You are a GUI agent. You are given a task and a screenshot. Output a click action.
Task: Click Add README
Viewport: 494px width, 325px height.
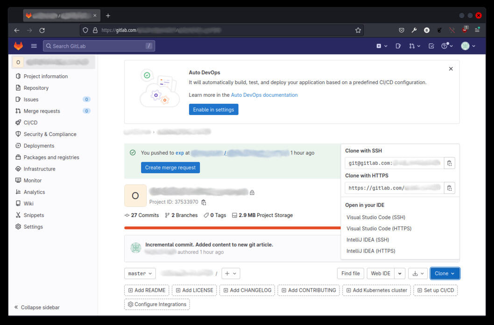[x=147, y=290]
